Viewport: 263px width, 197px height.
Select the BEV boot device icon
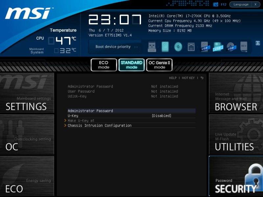coord(244,47)
